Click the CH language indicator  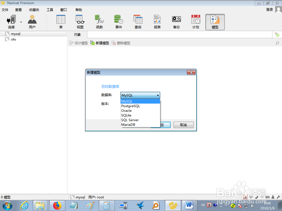(203, 205)
